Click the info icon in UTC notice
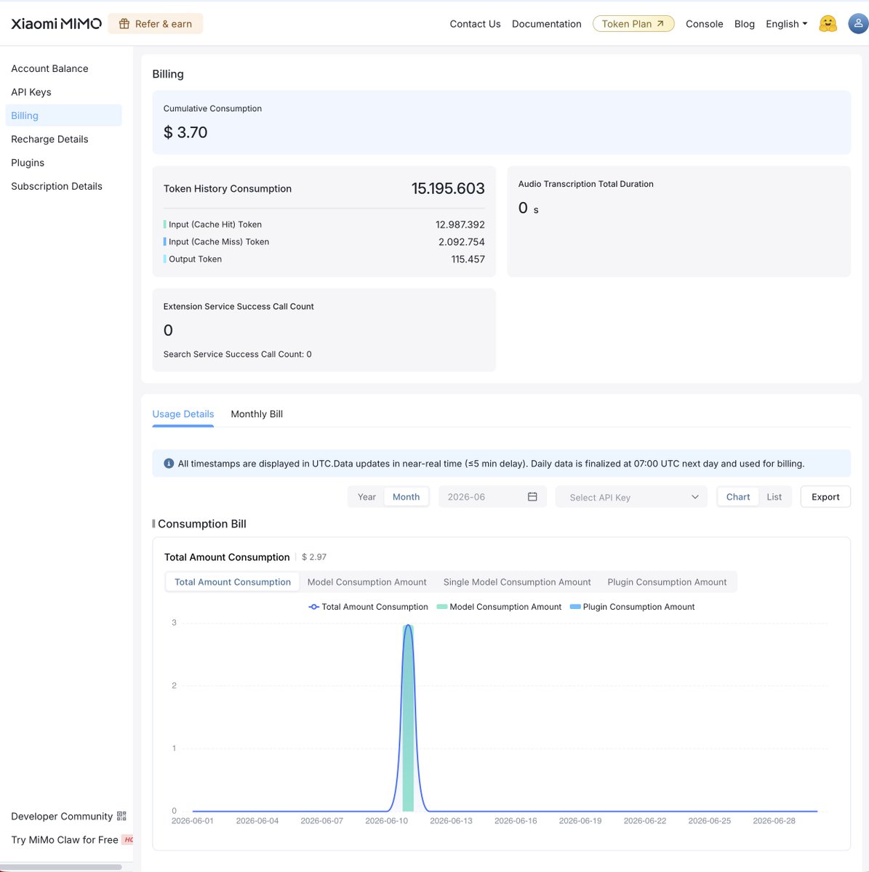869x872 pixels. [169, 464]
